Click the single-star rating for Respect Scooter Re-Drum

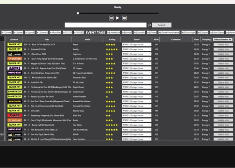(107, 97)
